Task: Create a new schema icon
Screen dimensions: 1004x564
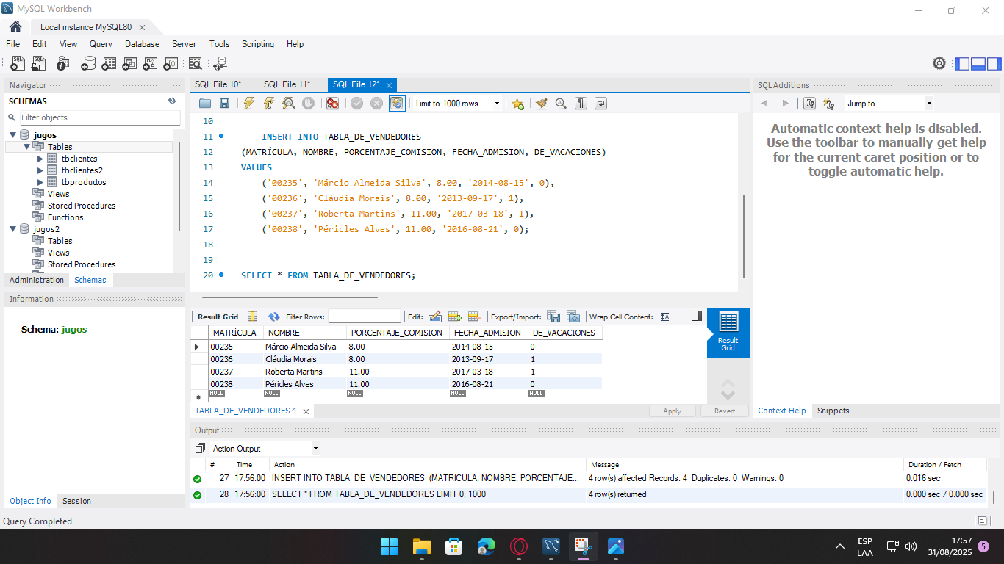Action: (88, 64)
